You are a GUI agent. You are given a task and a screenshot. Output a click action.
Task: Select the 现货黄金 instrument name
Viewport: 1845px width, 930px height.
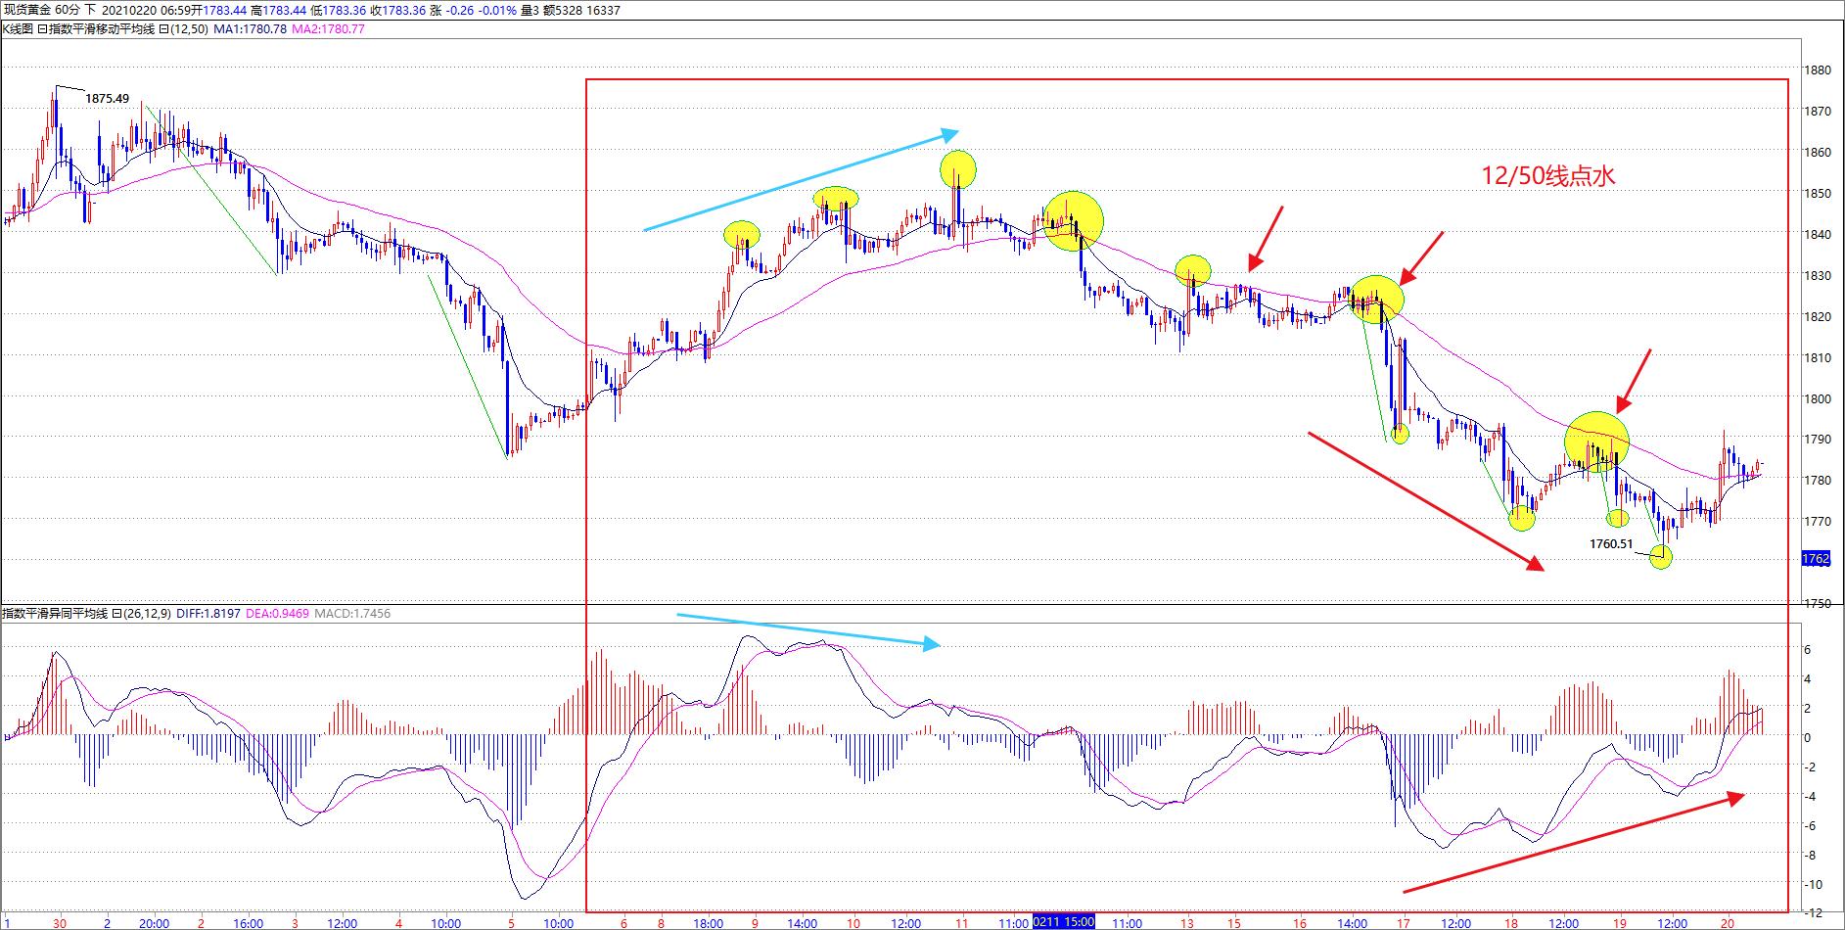point(26,10)
